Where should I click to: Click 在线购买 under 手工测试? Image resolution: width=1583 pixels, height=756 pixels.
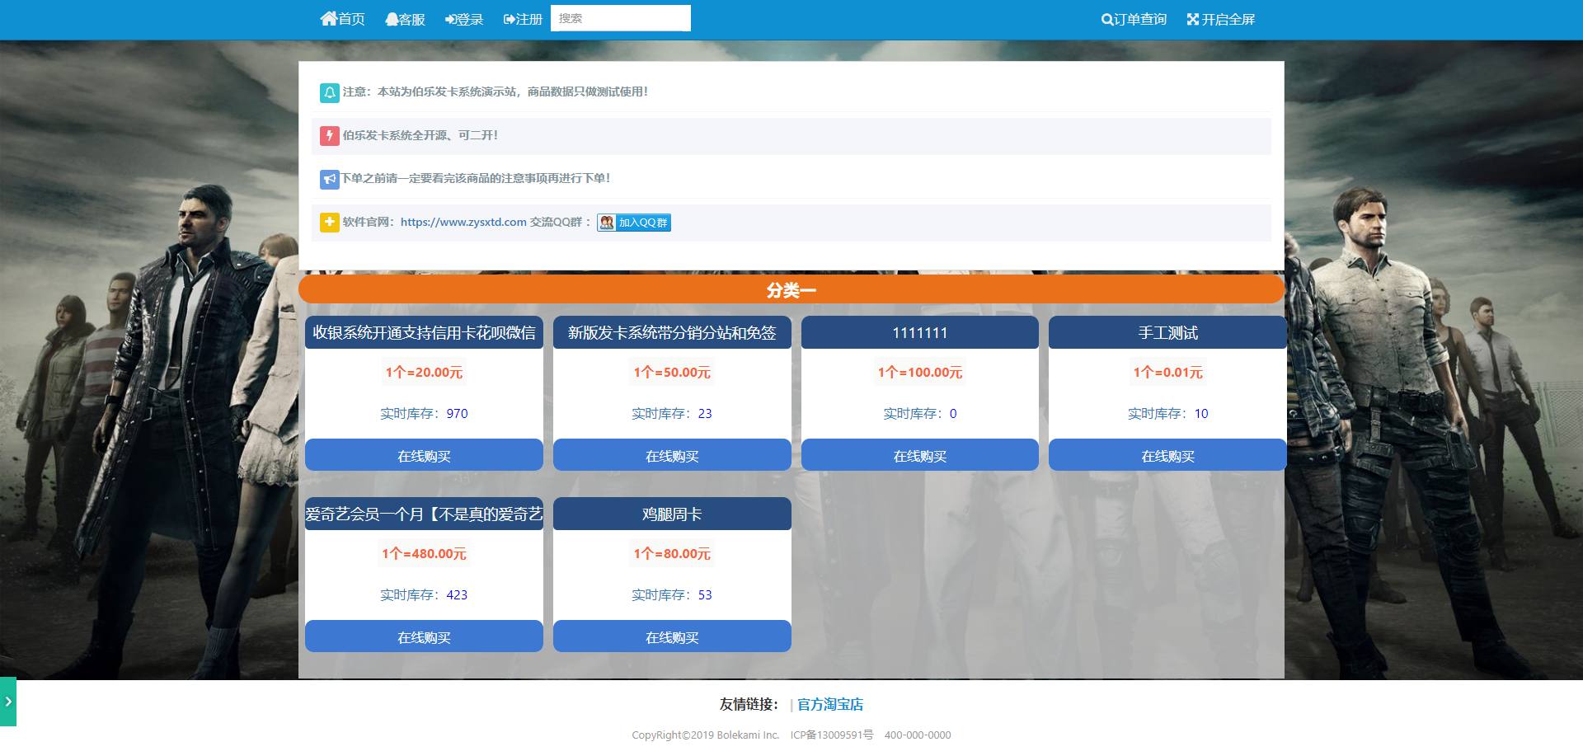point(1167,456)
